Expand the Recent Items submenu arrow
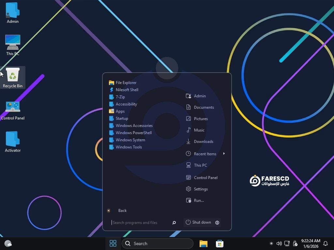 pyautogui.click(x=224, y=154)
